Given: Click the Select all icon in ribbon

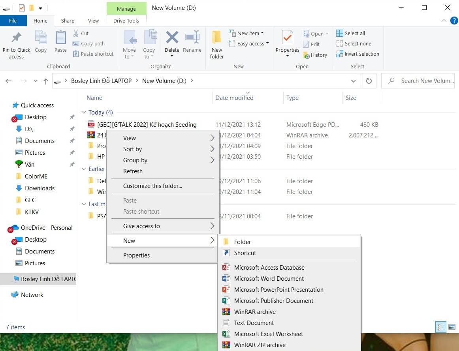Looking at the screenshot, I should pyautogui.click(x=340, y=33).
